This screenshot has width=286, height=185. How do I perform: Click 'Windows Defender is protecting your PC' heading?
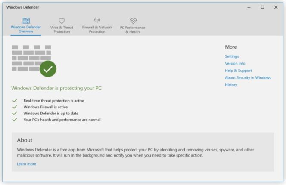[56, 88]
